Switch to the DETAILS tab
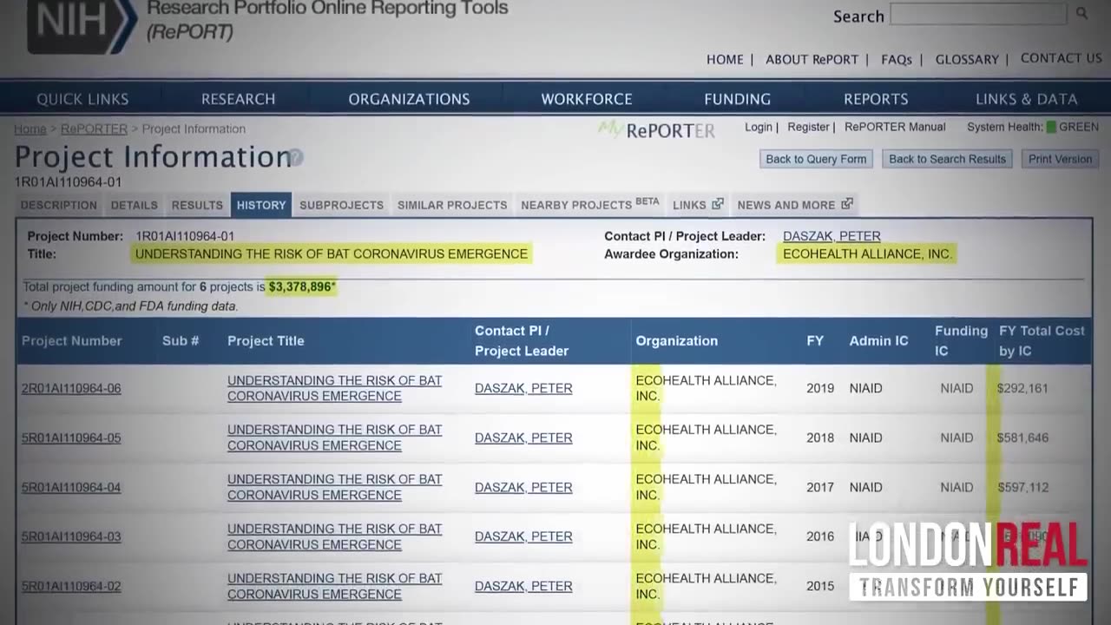Screen dimensions: 1111x625 [135, 205]
